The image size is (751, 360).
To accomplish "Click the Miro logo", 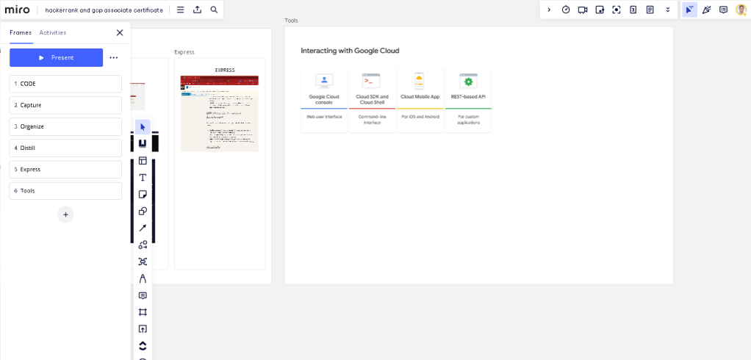I will [x=17, y=10].
